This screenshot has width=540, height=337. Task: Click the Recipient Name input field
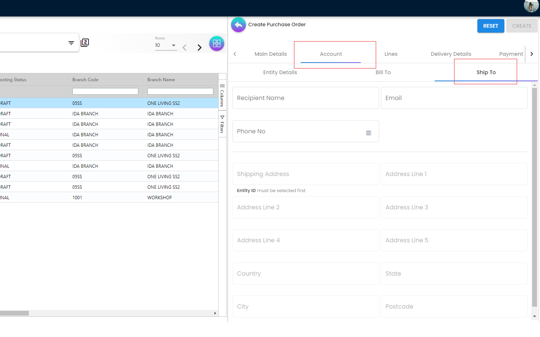305,98
